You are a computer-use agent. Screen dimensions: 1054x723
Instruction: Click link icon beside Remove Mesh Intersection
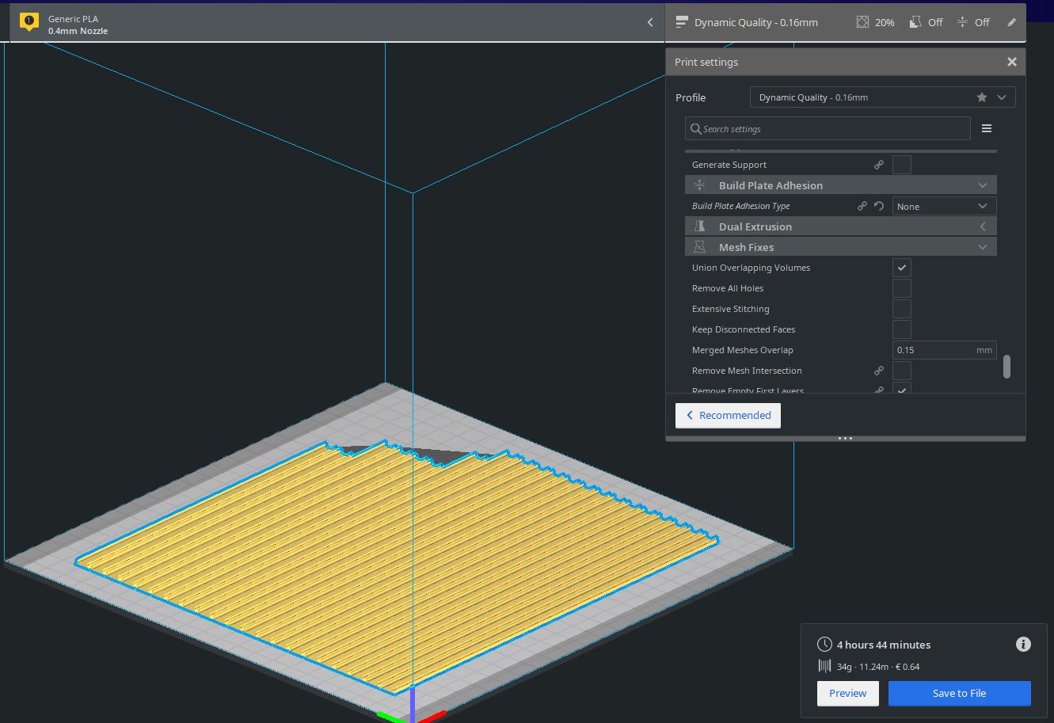879,371
